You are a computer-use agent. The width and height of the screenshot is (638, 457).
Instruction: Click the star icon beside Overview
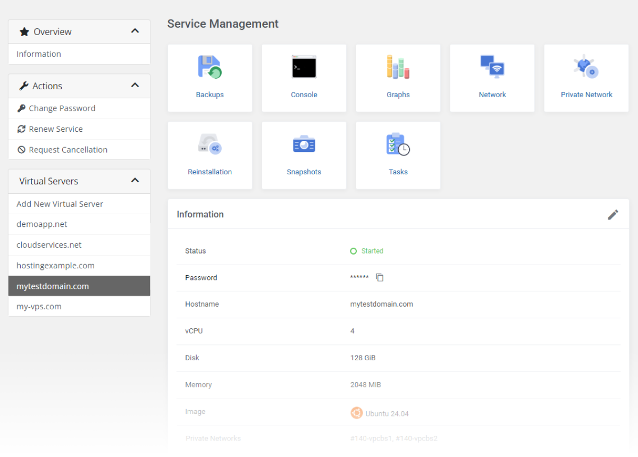click(24, 32)
